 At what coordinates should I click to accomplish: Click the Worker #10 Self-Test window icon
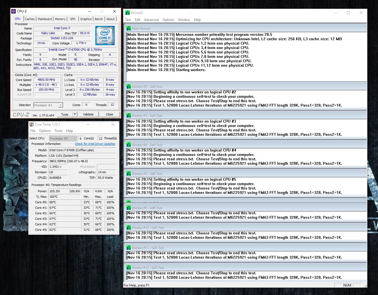click(x=129, y=228)
